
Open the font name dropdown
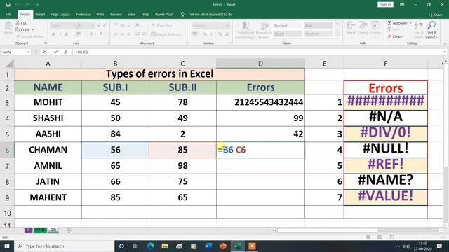point(75,25)
